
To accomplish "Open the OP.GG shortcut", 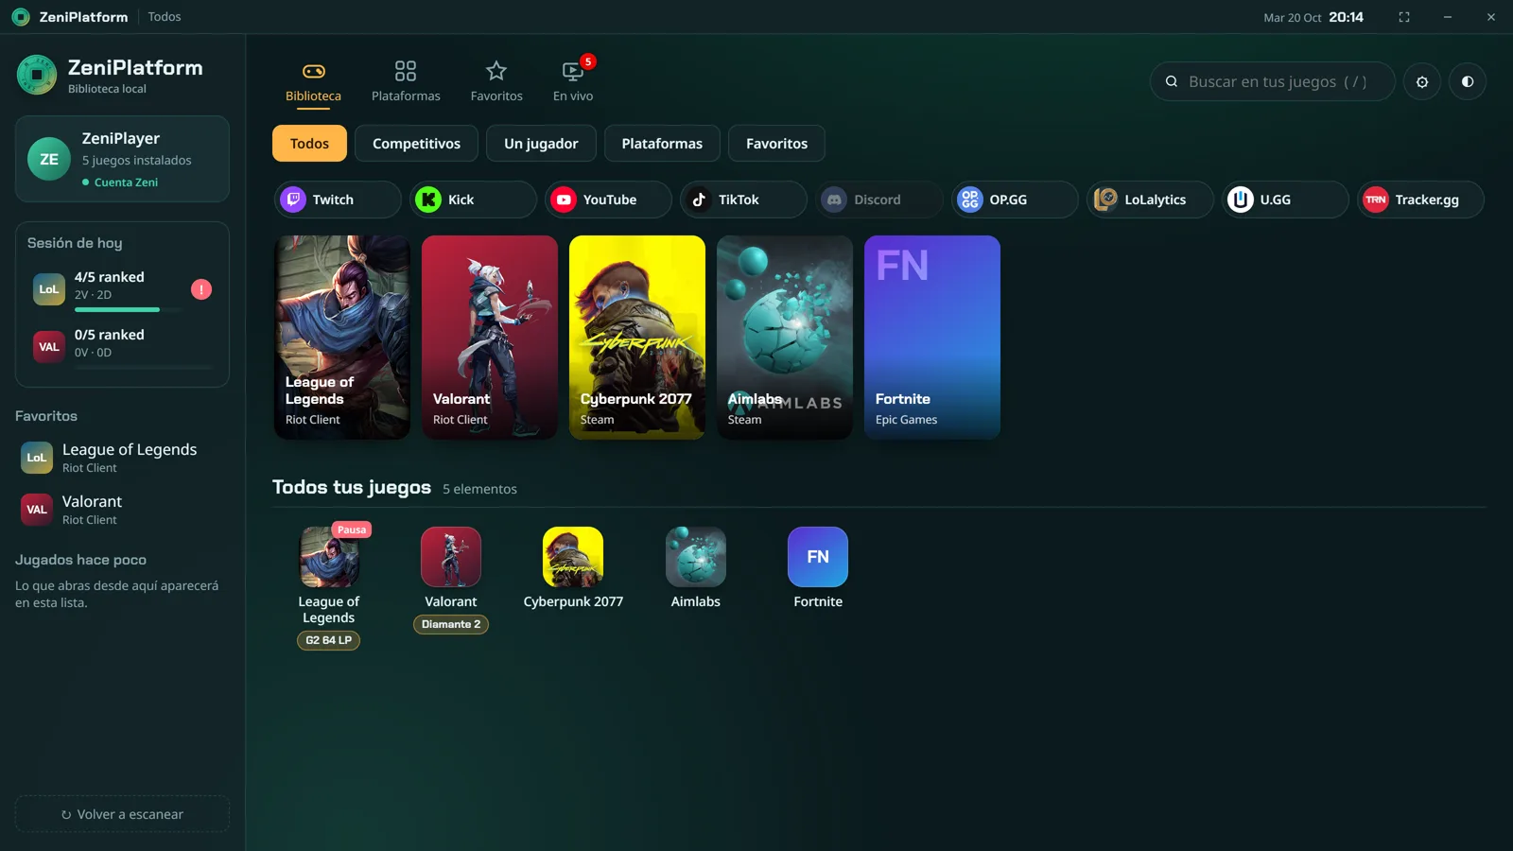I will point(1014,200).
